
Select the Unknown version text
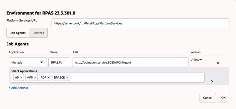(x=197, y=60)
